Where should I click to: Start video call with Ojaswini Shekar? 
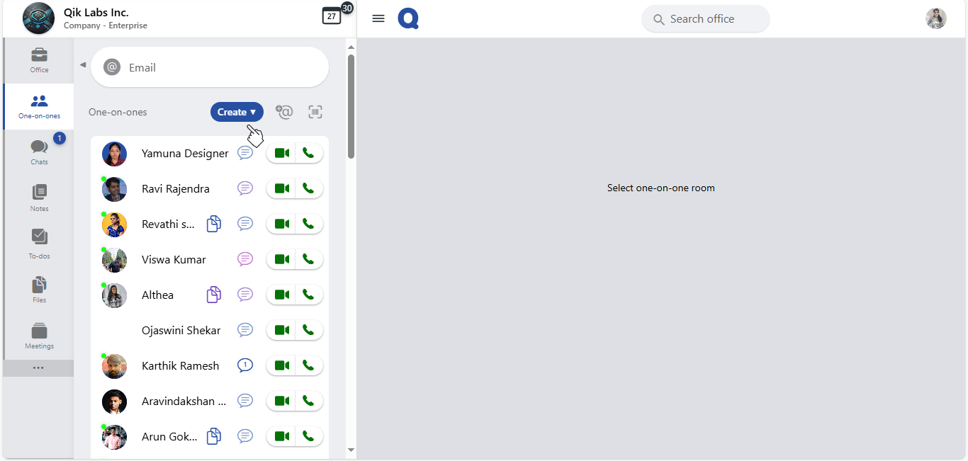pyautogui.click(x=281, y=330)
